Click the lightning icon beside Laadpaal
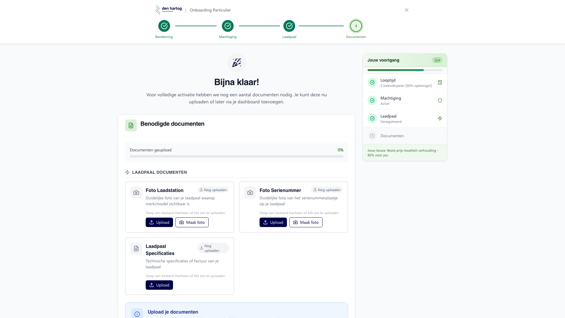Viewport: 565px width, 318px height. pyautogui.click(x=440, y=118)
